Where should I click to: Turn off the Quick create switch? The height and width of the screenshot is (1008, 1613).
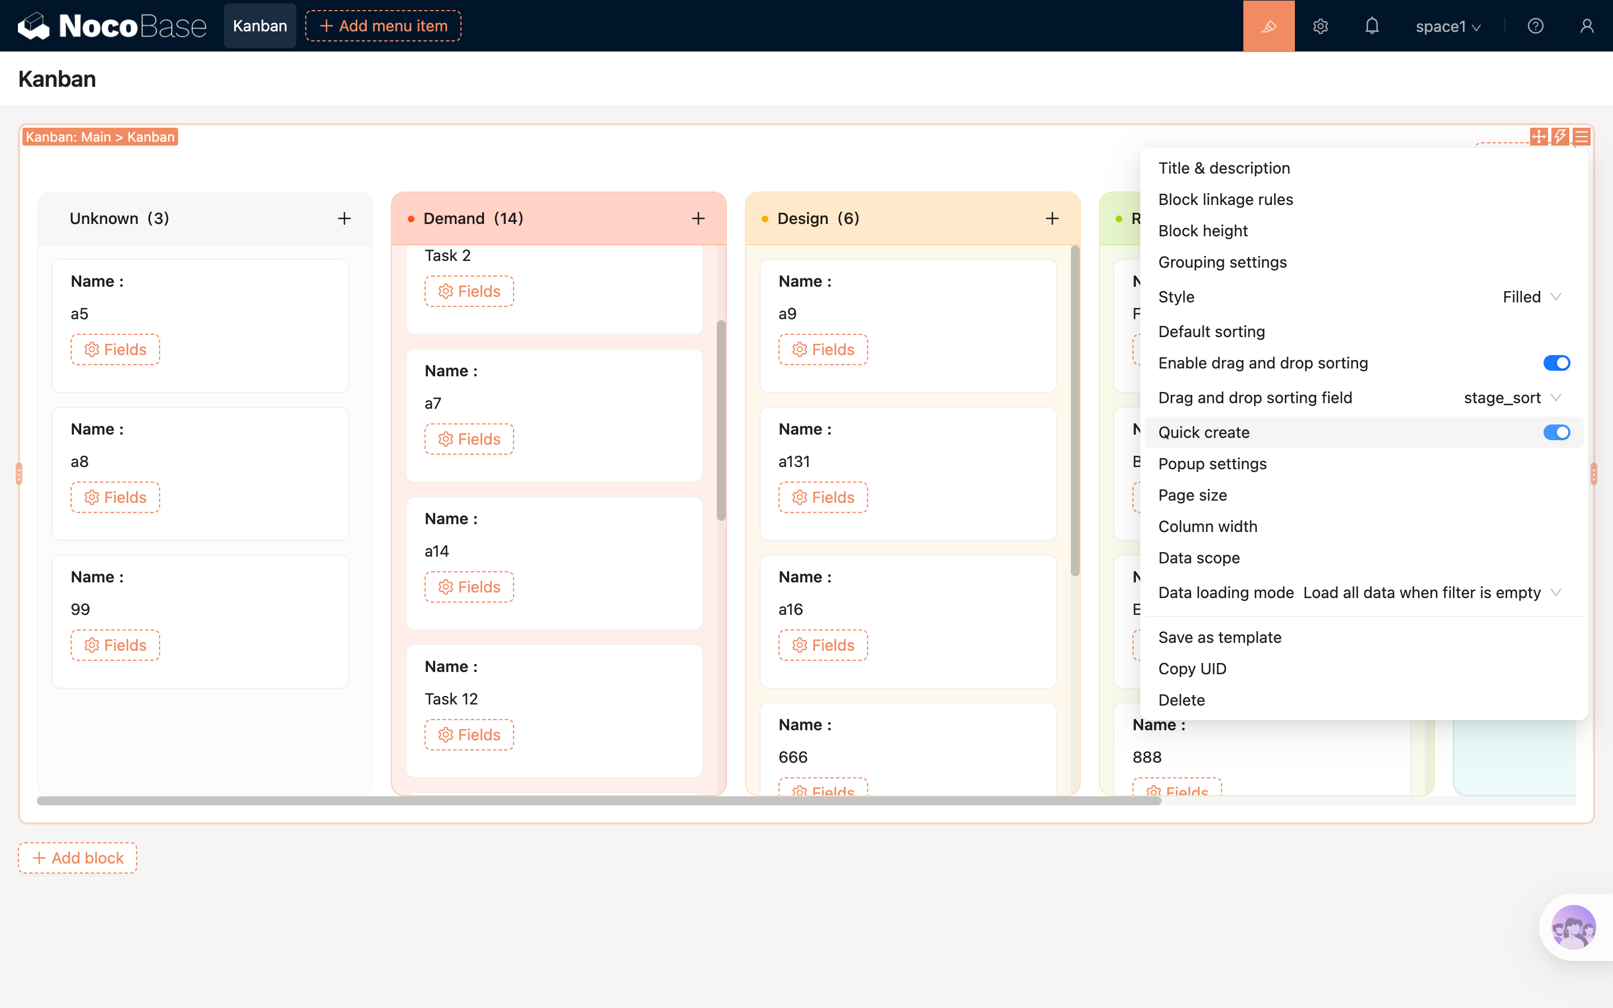[1556, 432]
